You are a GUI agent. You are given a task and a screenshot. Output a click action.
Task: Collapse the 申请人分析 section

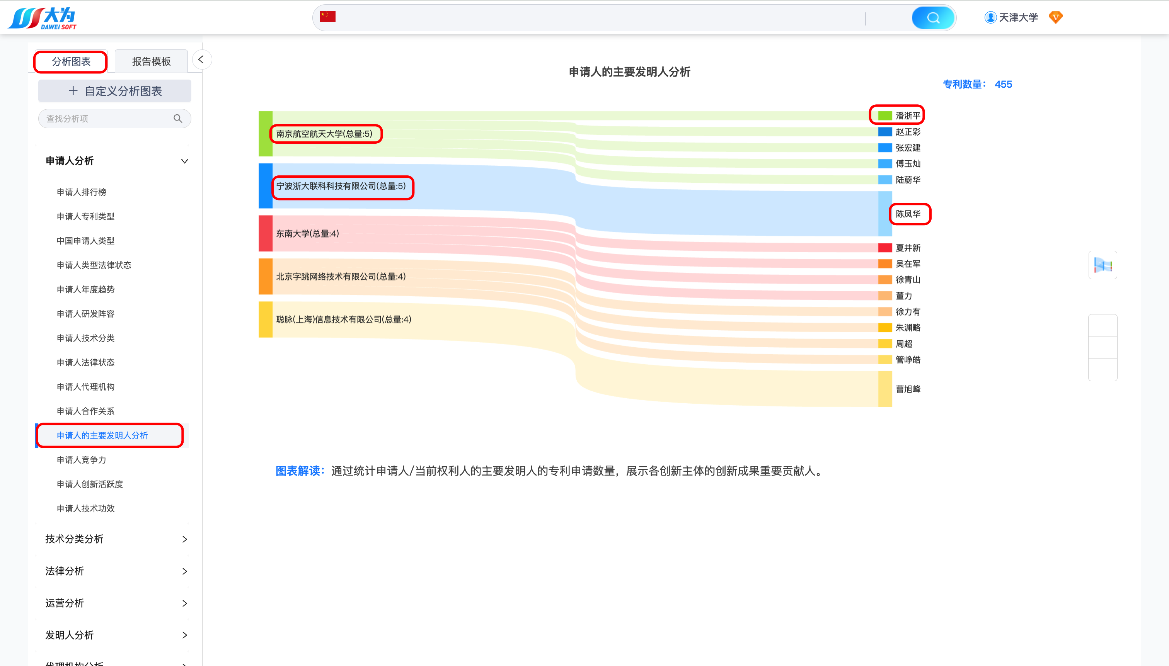184,161
